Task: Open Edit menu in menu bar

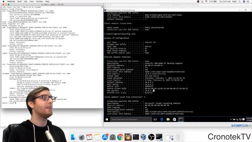Action: pyautogui.click(x=26, y=1)
